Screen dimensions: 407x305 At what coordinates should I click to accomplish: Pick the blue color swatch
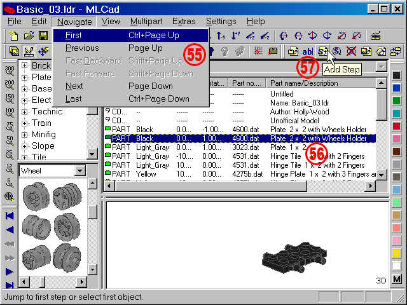click(x=396, y=88)
